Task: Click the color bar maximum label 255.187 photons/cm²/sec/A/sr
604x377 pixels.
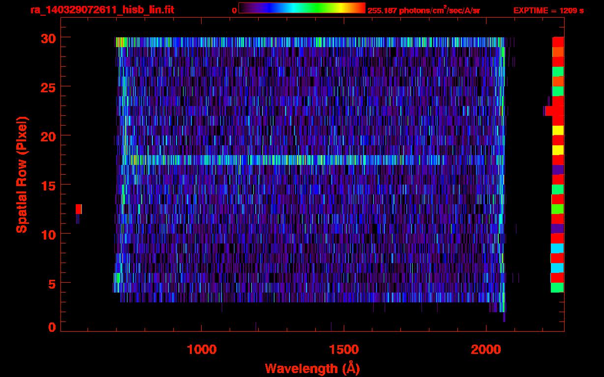Action: 423,10
